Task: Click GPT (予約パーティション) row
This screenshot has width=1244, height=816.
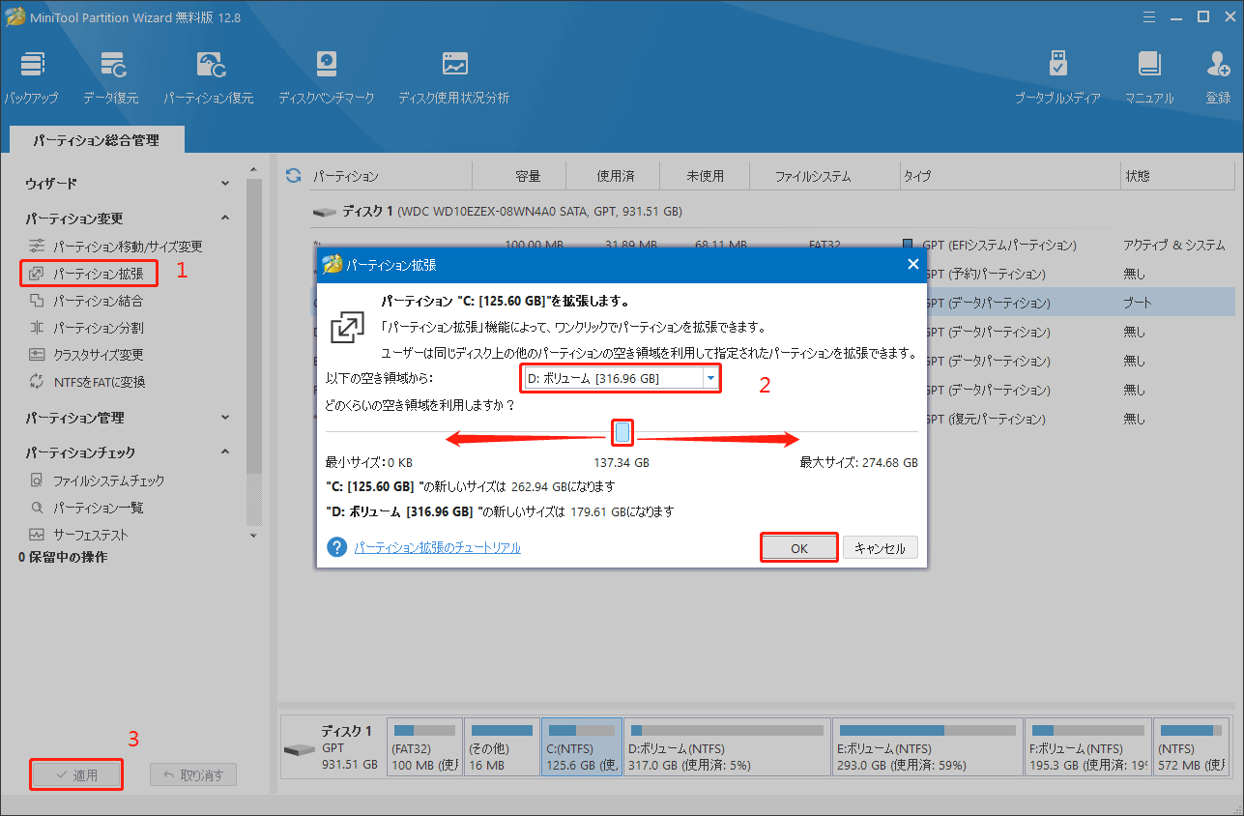Action: click(984, 274)
